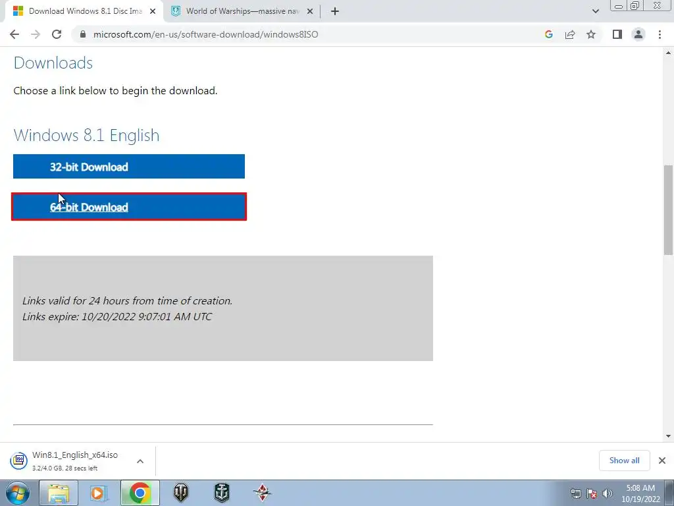Open the taskbar clock and date
674x506 pixels.
640,493
